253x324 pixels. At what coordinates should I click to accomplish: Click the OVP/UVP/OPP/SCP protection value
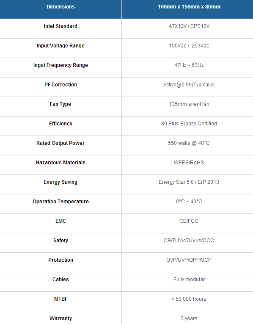point(189,260)
